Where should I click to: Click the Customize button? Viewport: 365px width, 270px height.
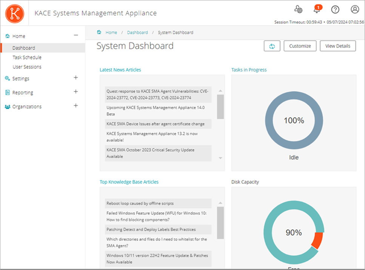coord(300,46)
